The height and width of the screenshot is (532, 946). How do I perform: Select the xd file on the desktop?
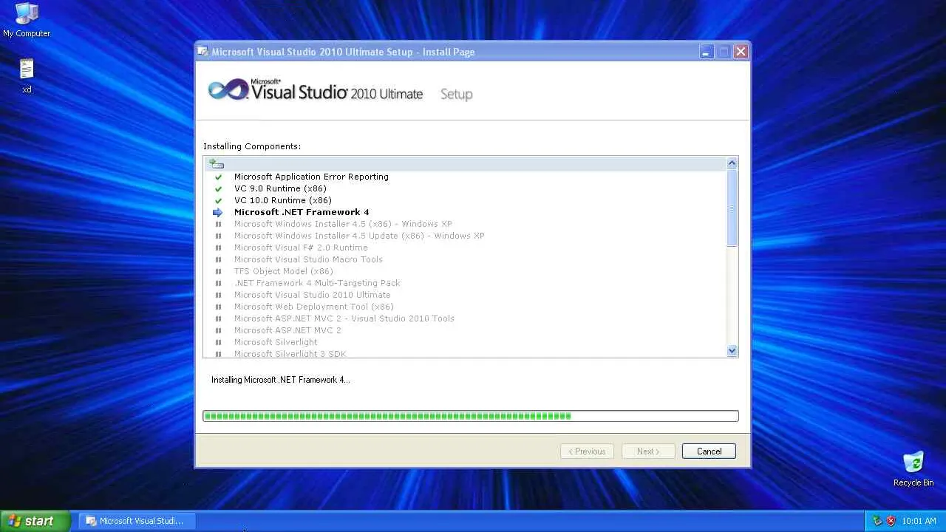pos(27,76)
